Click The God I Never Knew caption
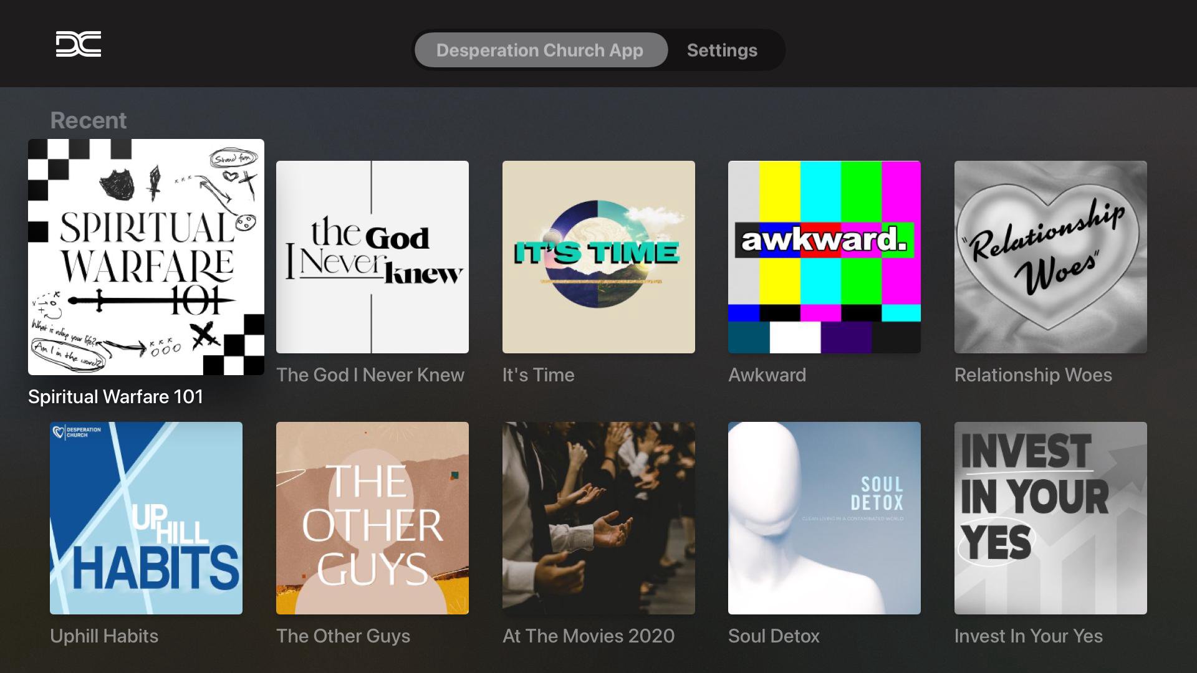This screenshot has height=673, width=1197. (370, 375)
